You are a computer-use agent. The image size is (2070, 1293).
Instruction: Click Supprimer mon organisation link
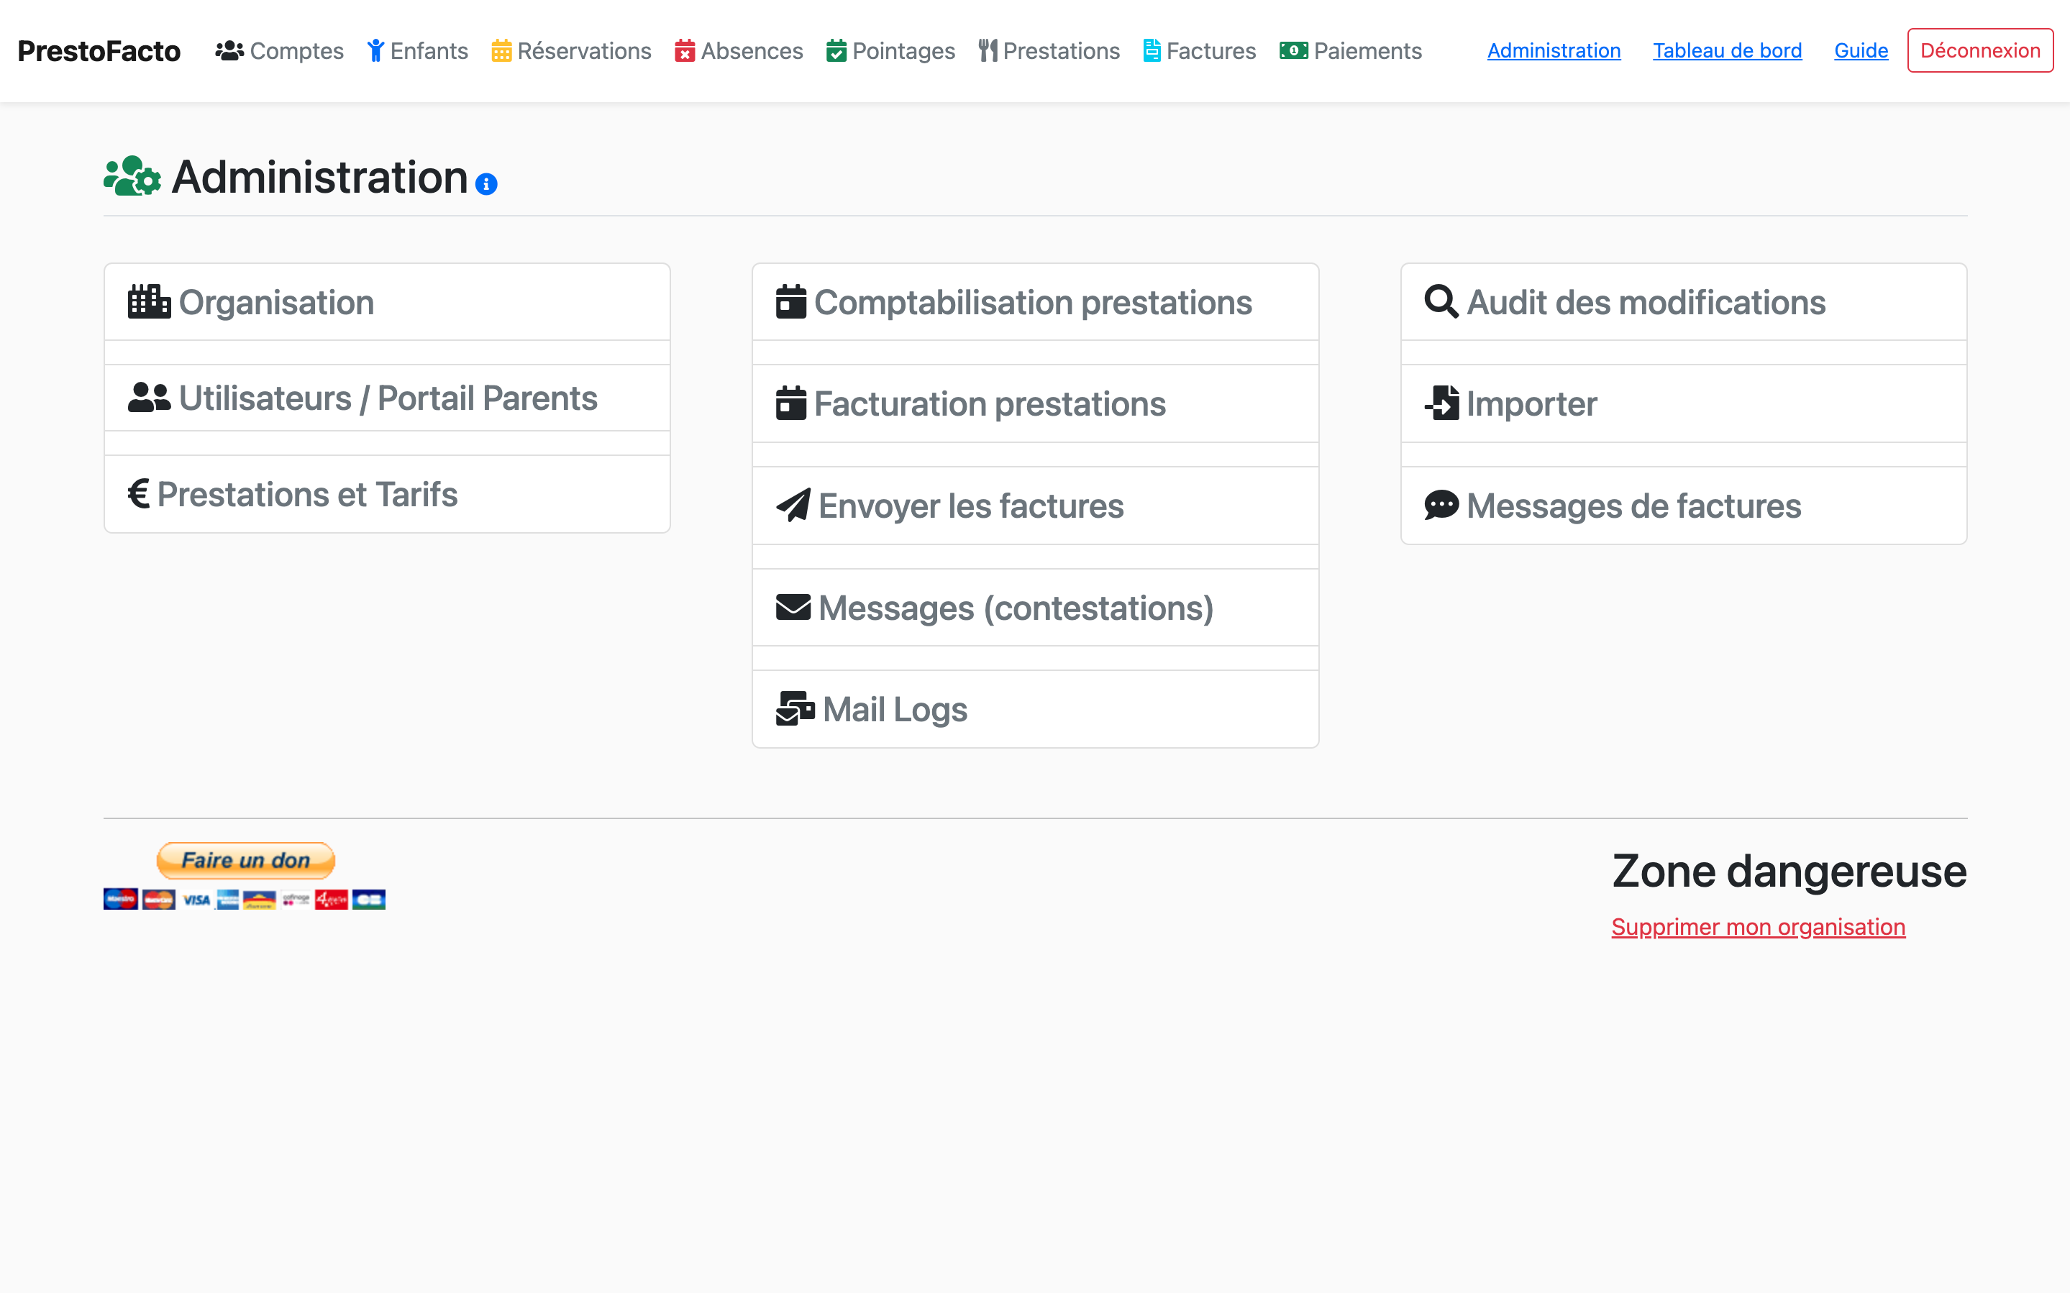[x=1758, y=927]
